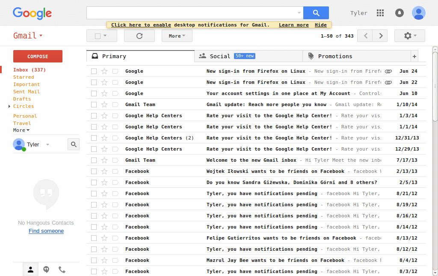Open the Your account settings email

[x=256, y=94]
